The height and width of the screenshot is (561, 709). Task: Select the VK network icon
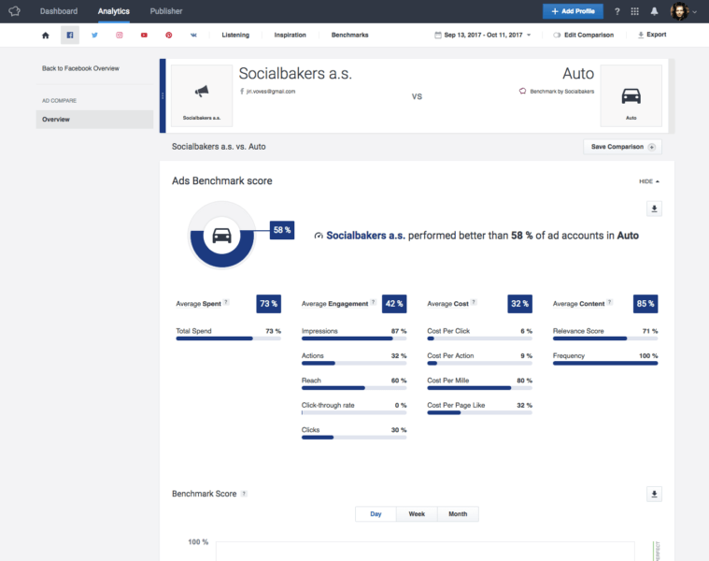[193, 35]
